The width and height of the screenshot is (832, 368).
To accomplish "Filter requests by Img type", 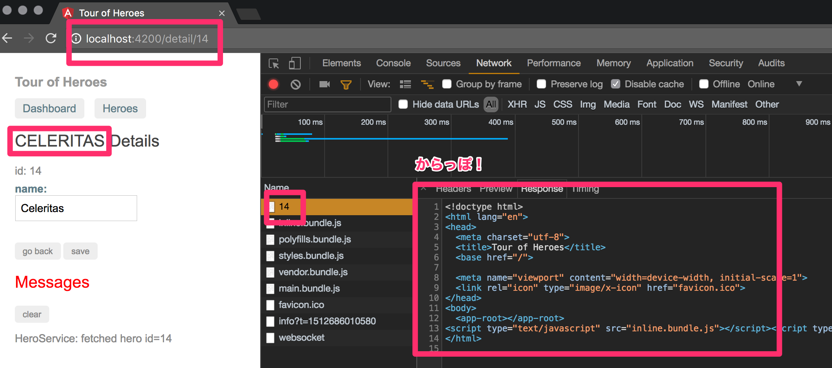I will [x=588, y=104].
